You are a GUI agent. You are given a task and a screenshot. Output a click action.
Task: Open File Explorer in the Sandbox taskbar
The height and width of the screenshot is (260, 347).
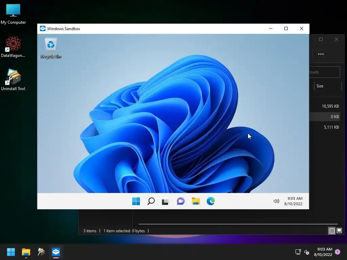pyautogui.click(x=196, y=201)
